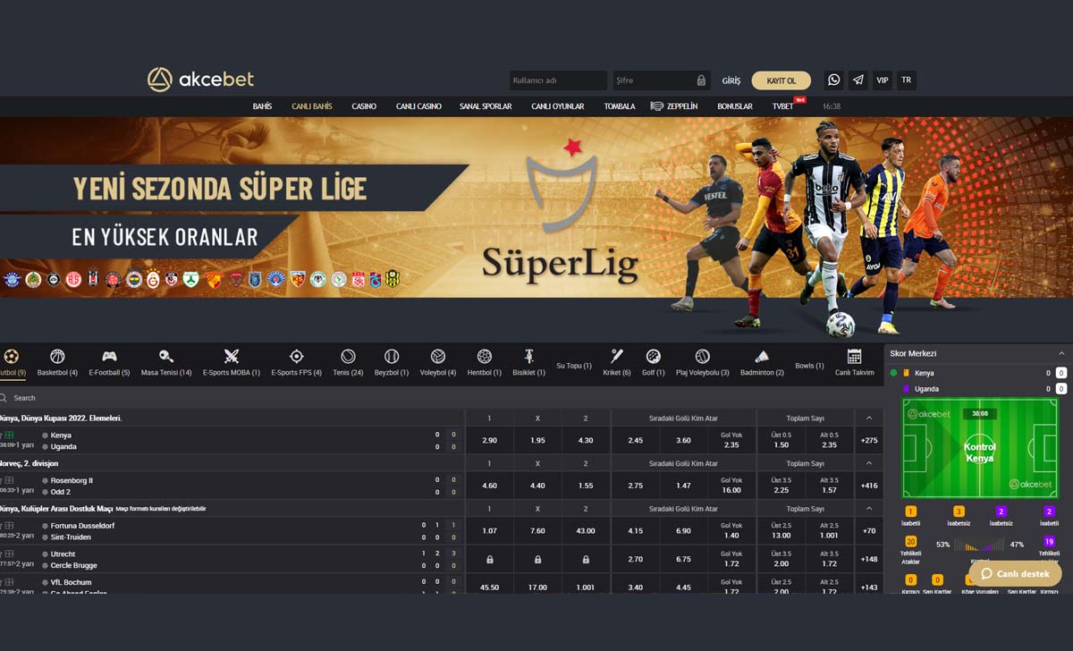Go to CANLI CASINO menu item
Image resolution: width=1073 pixels, height=651 pixels.
tap(418, 106)
